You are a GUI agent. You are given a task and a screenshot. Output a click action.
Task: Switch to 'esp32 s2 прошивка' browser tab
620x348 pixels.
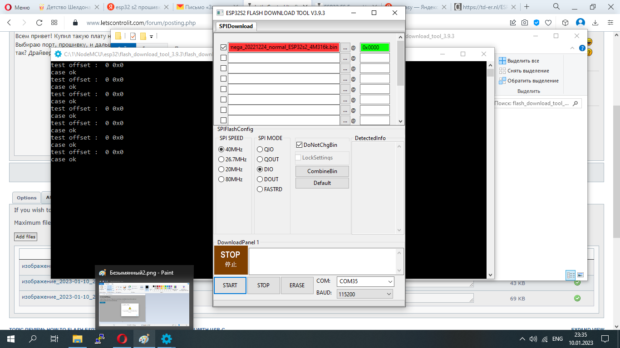138,7
